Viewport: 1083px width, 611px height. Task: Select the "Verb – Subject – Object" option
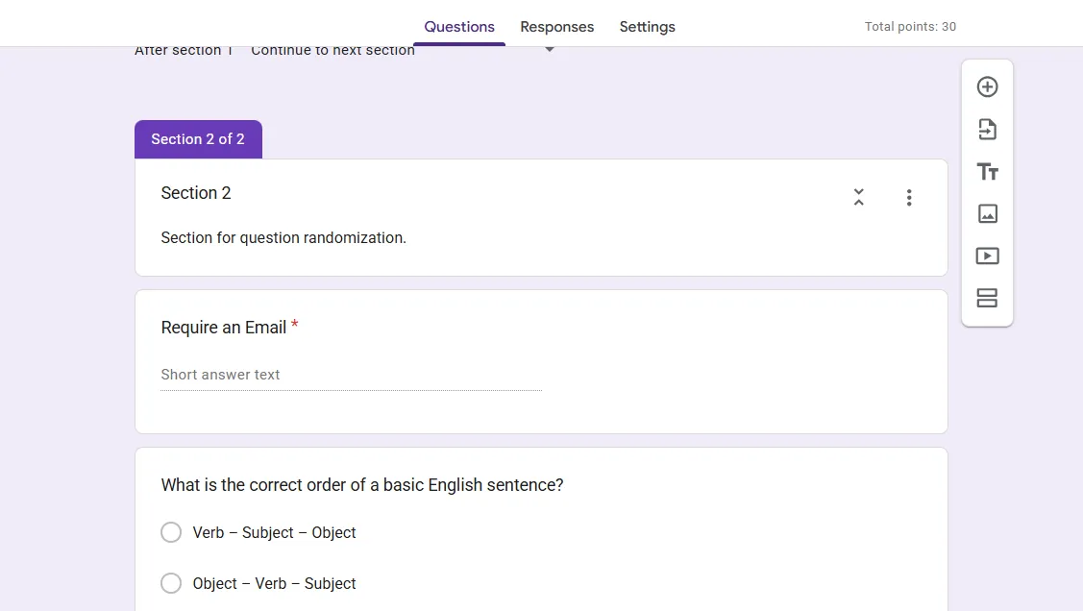[171, 532]
